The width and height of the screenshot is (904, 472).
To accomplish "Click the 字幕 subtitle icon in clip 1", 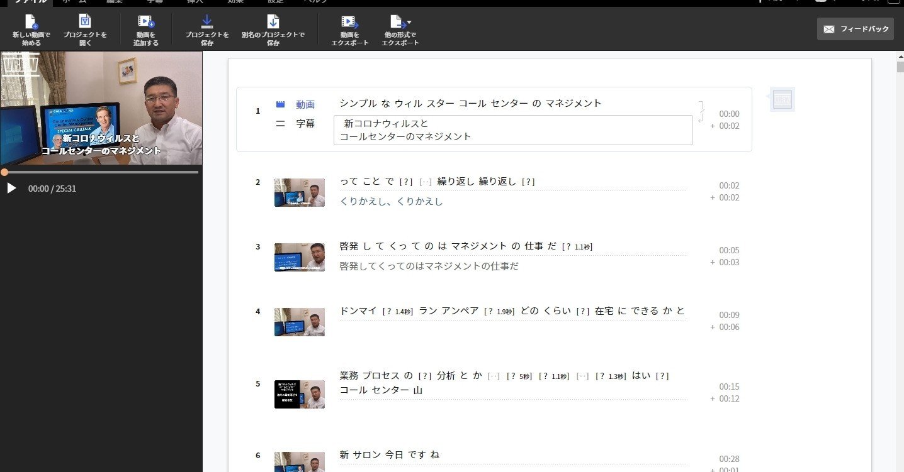I will tap(280, 123).
